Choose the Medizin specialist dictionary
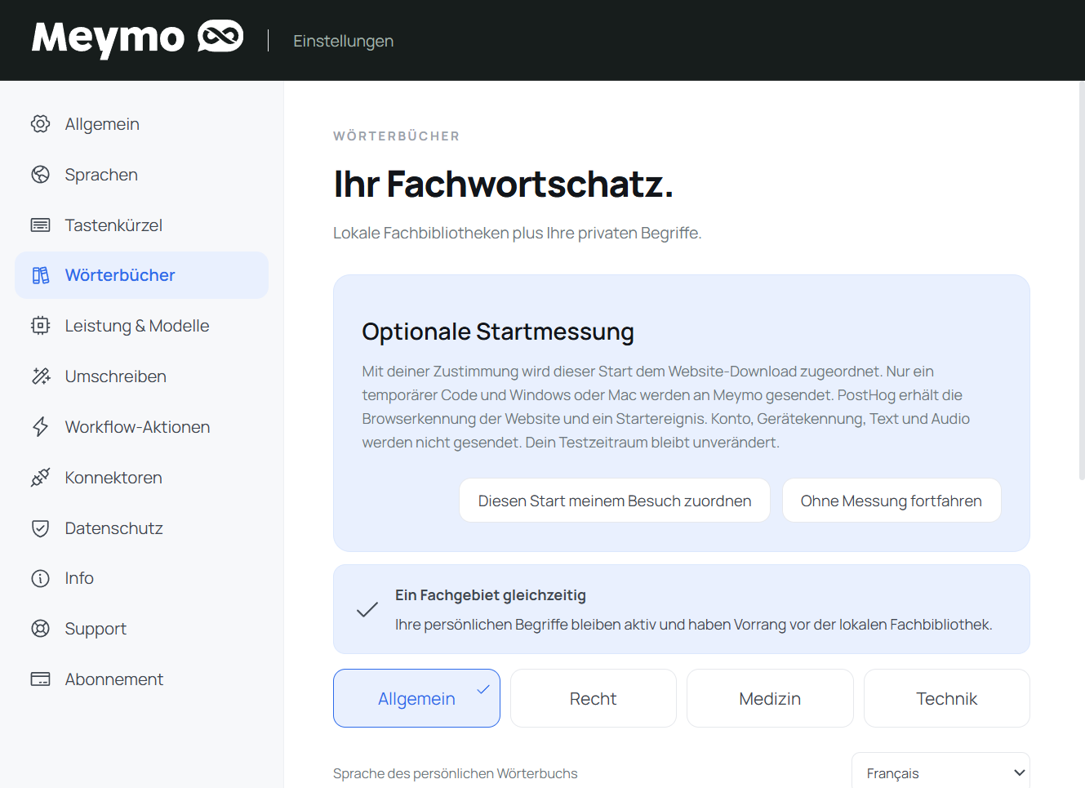 770,698
